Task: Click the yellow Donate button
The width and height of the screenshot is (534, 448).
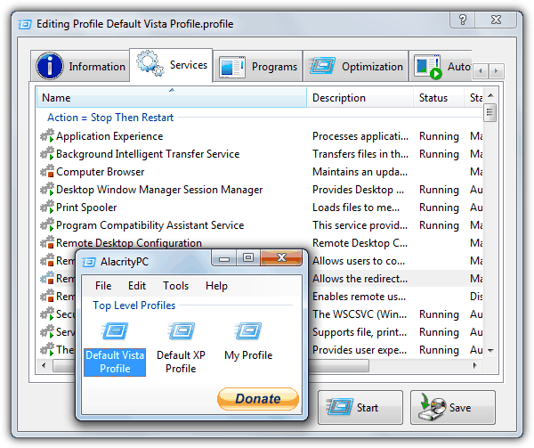Action: tap(257, 399)
